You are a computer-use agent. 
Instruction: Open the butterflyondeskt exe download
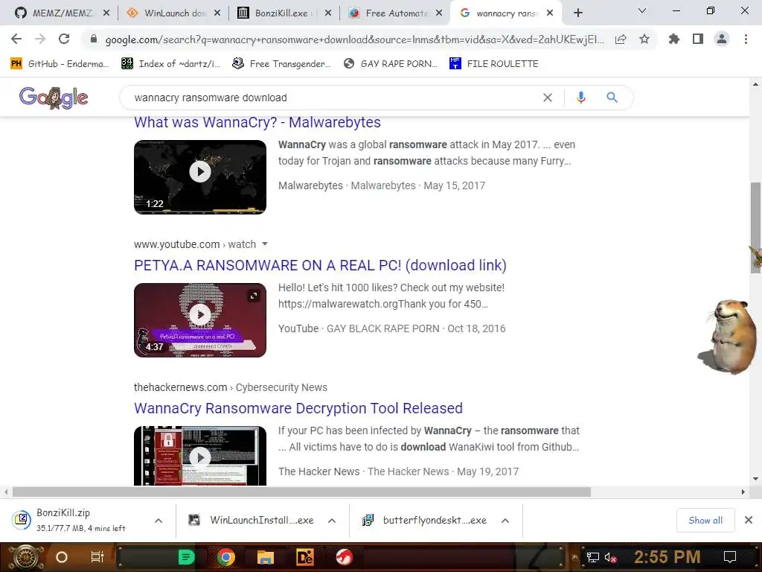click(425, 521)
